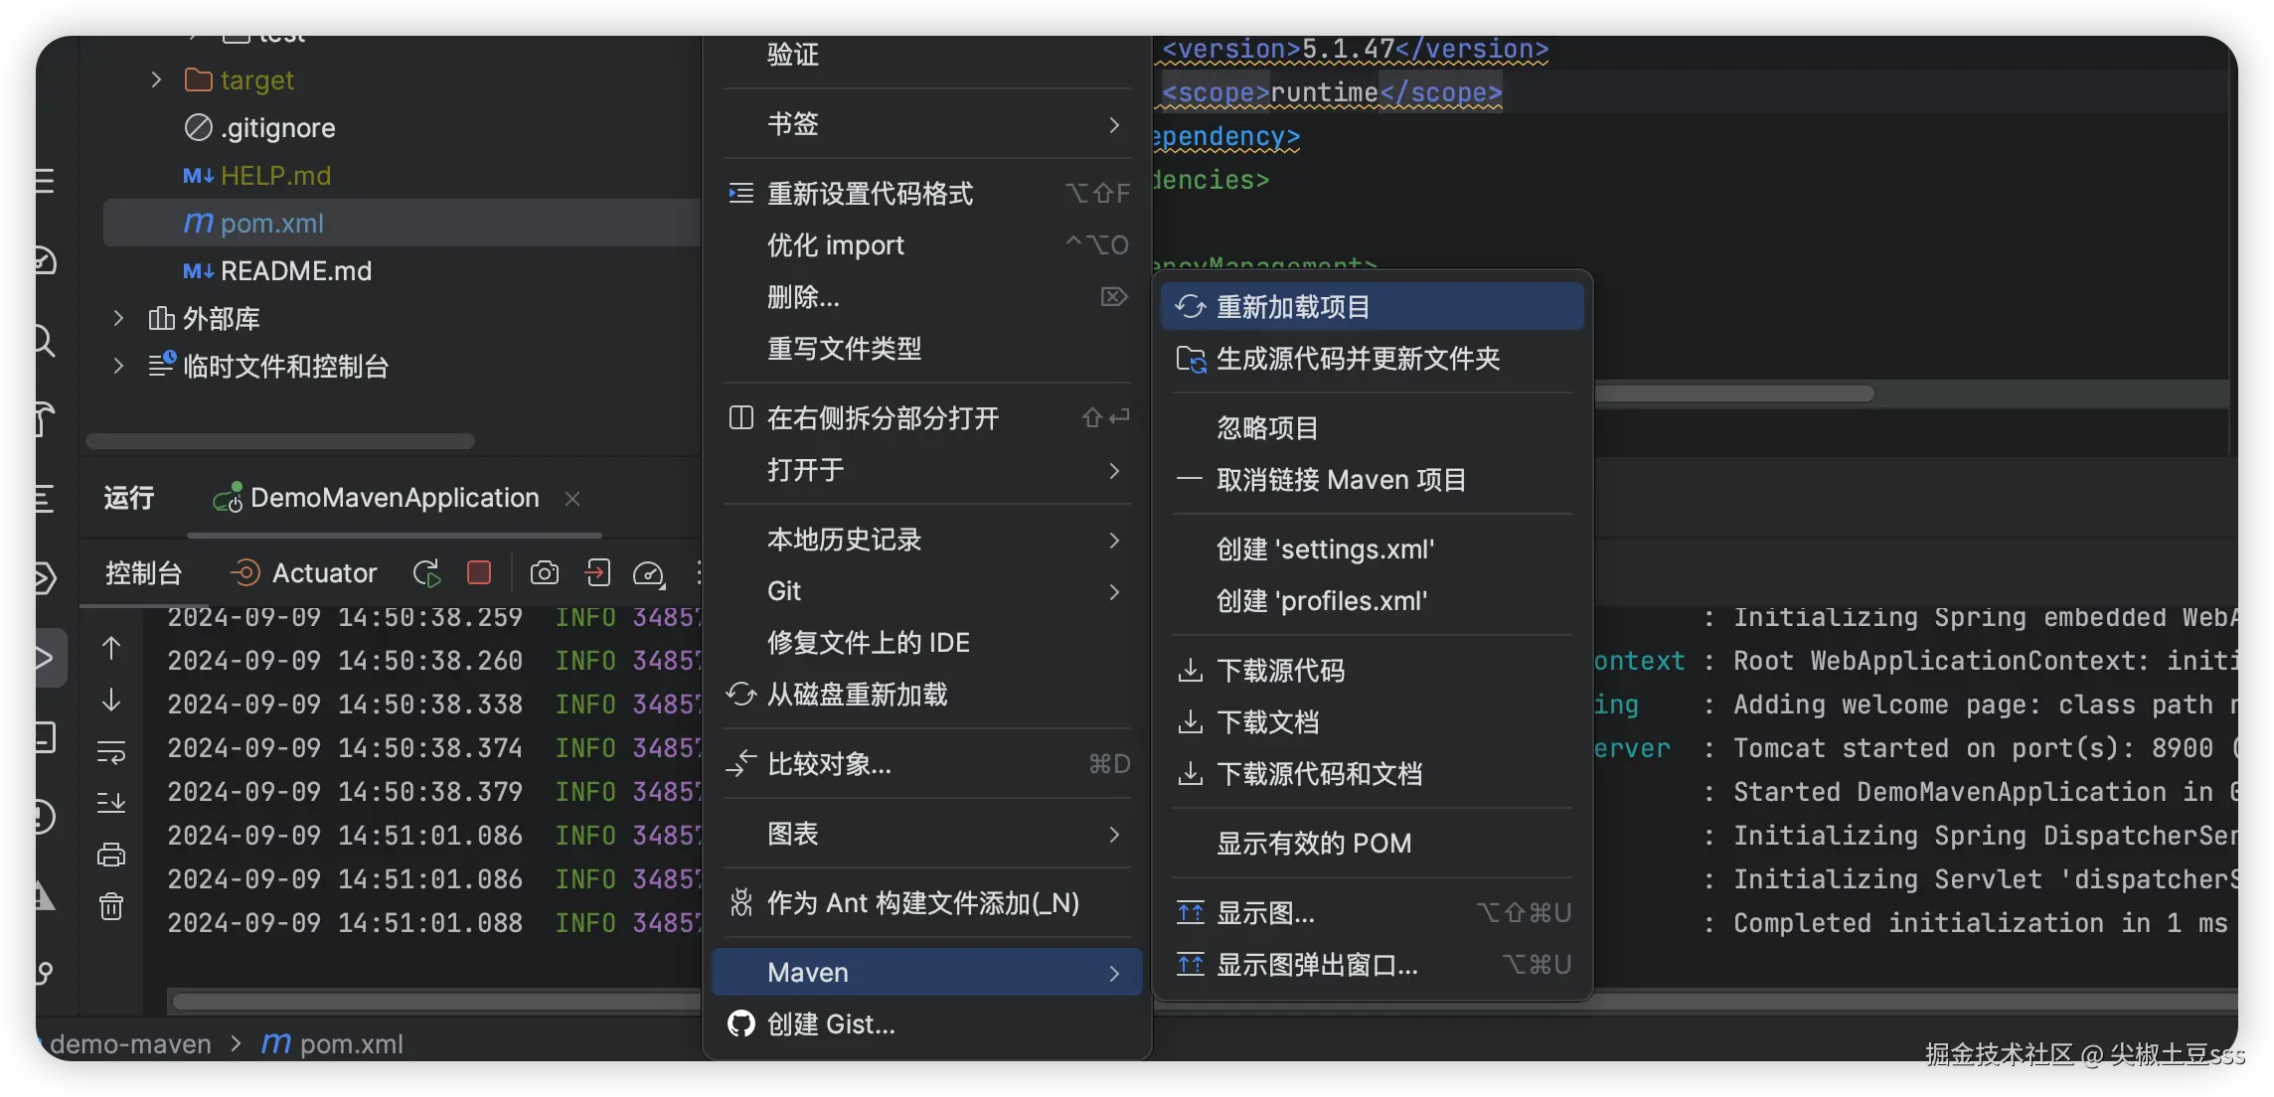Click the red Stop run button
Viewport: 2274px width, 1097px height.
pos(479,572)
